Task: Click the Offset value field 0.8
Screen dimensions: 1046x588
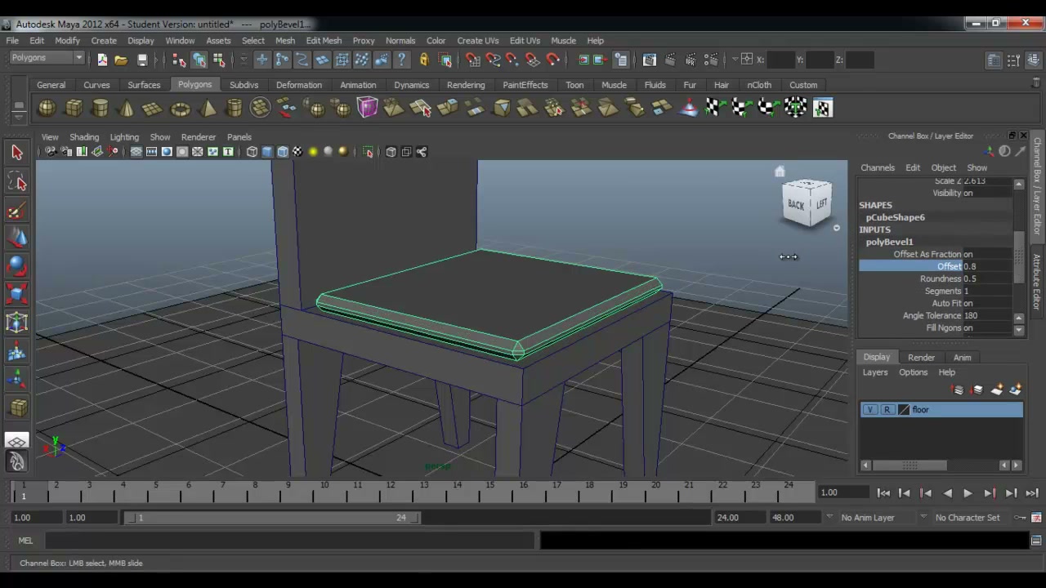Action: [x=989, y=266]
